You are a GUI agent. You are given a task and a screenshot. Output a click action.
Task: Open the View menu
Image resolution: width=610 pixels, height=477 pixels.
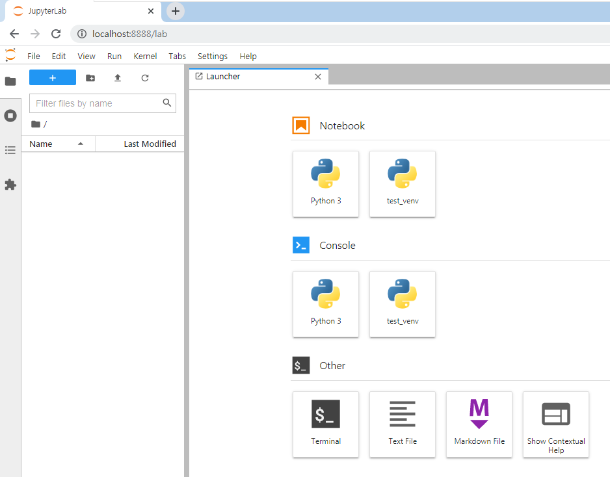pos(86,56)
